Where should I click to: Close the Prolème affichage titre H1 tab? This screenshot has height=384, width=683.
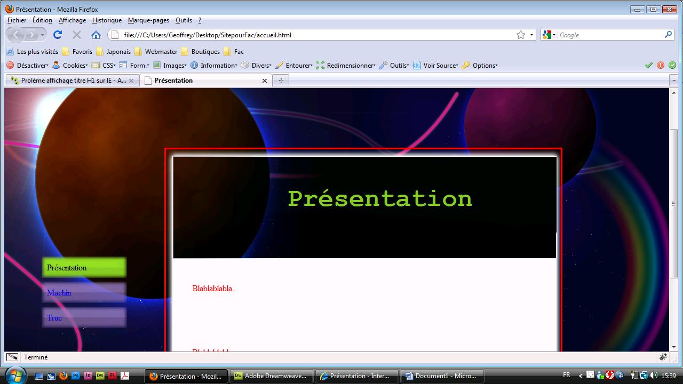coord(131,81)
